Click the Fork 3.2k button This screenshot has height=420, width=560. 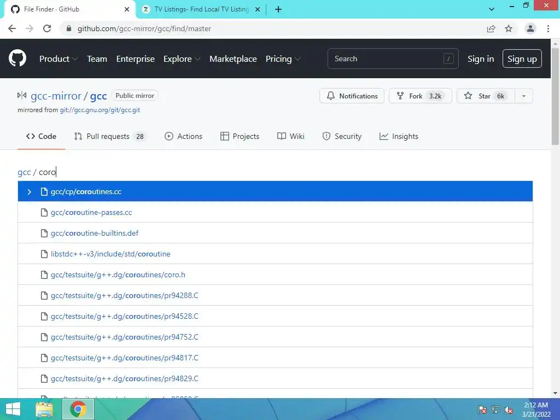click(421, 96)
